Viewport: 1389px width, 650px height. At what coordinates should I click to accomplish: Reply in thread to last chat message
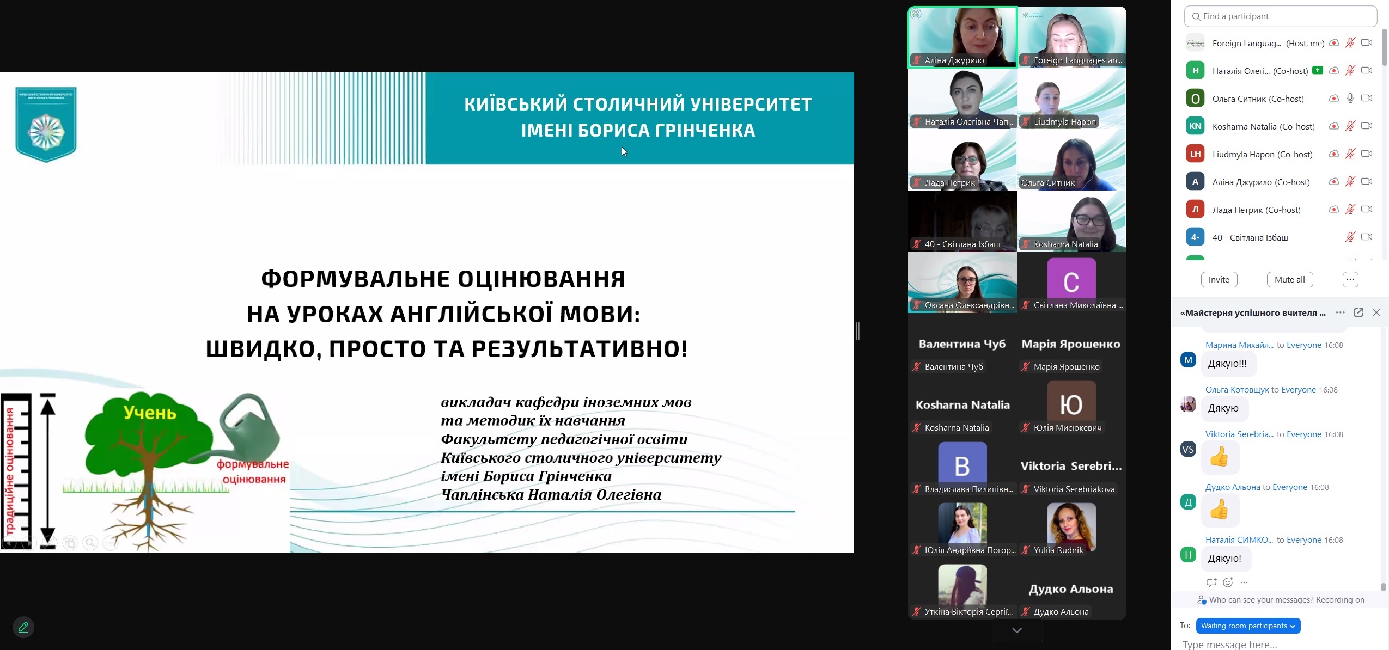(1211, 582)
